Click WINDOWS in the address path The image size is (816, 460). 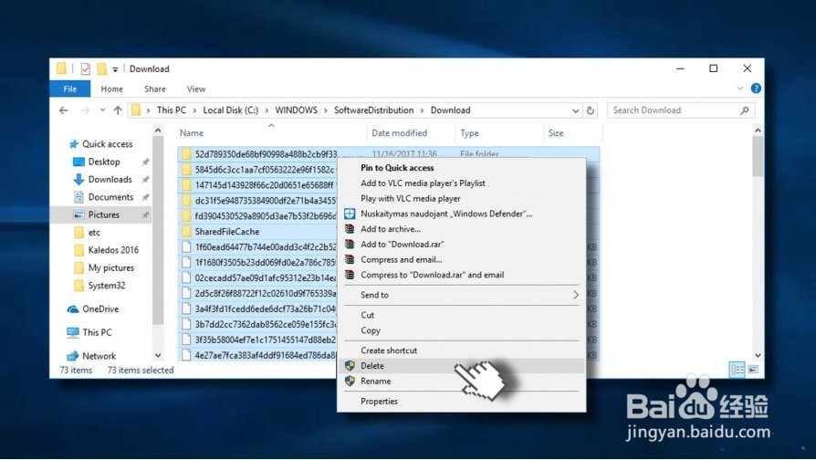296,110
